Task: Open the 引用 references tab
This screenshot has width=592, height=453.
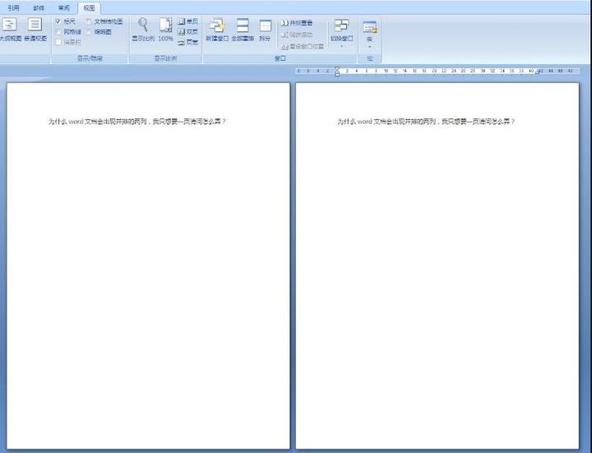Action: tap(14, 7)
